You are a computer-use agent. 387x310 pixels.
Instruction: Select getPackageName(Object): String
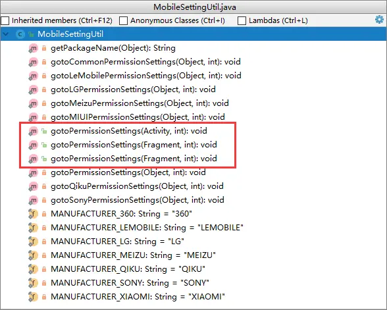tap(113, 48)
